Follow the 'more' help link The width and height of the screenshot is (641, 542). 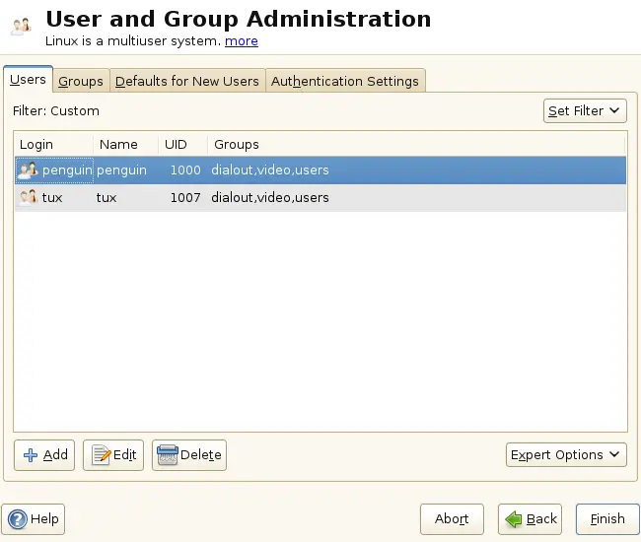point(242,41)
